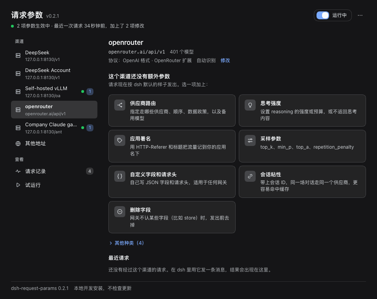377x299 pixels.
Task: Open the three-dot more options menu
Action: pyautogui.click(x=360, y=15)
